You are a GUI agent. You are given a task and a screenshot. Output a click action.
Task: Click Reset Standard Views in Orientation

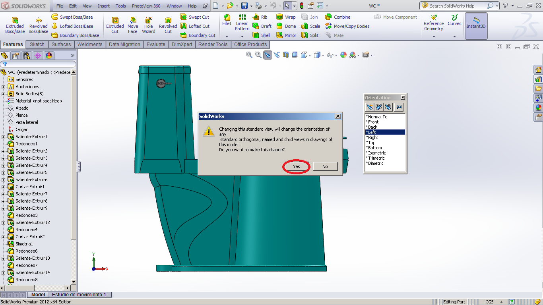[388, 107]
